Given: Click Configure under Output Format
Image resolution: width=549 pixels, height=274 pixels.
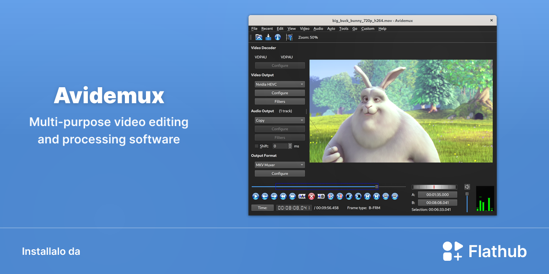Looking at the screenshot, I should (x=280, y=174).
